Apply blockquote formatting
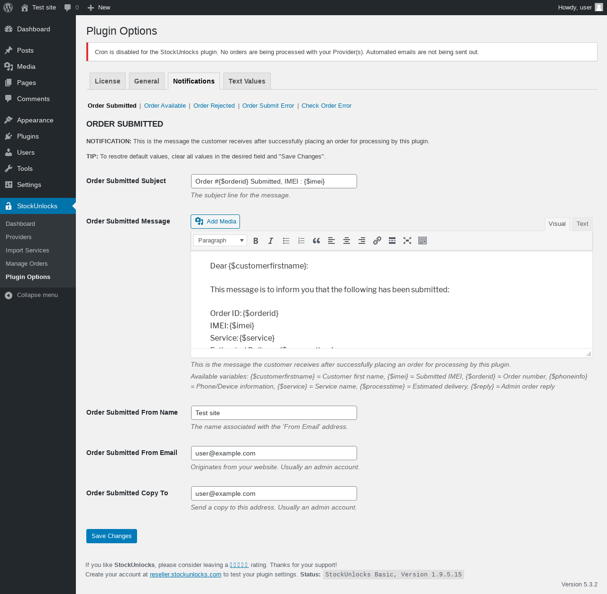This screenshot has width=607, height=594. (x=316, y=241)
